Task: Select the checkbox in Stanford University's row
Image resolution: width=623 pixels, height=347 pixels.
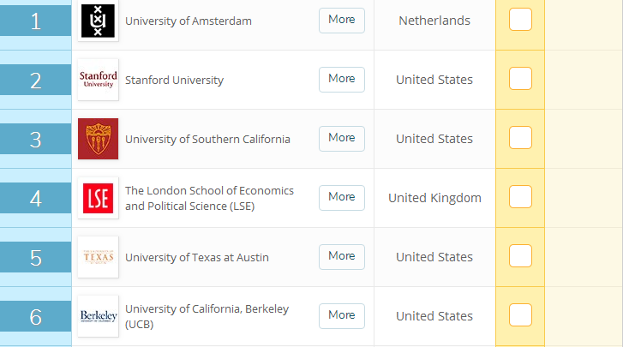Action: (x=520, y=79)
